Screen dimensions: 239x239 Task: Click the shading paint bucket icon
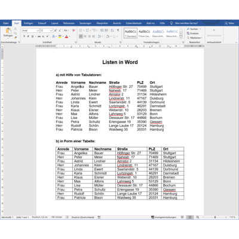108,36
